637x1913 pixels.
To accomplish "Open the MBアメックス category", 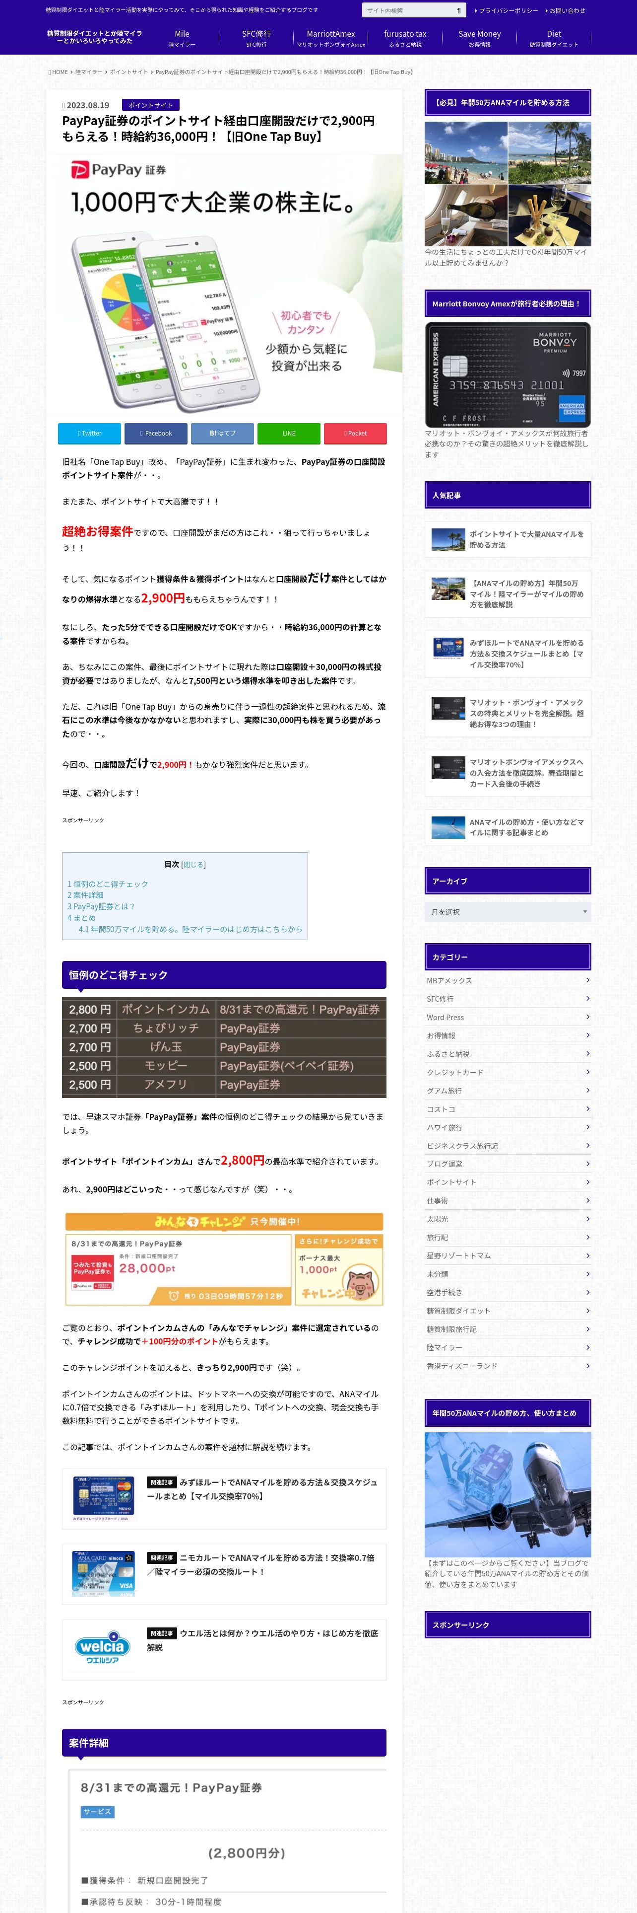I will (507, 980).
